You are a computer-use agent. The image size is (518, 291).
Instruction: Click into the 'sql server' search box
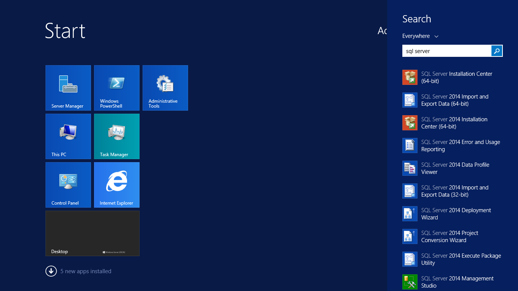point(447,51)
